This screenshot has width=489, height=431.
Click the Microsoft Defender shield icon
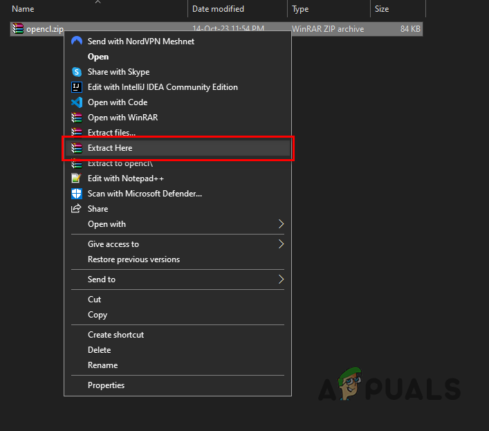(77, 194)
